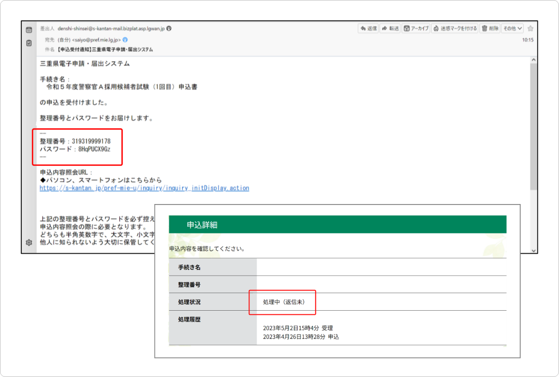Screen dimensions: 559x377
Task: Click the recipient's contact icon beside saiyo address
Action: 125,39
